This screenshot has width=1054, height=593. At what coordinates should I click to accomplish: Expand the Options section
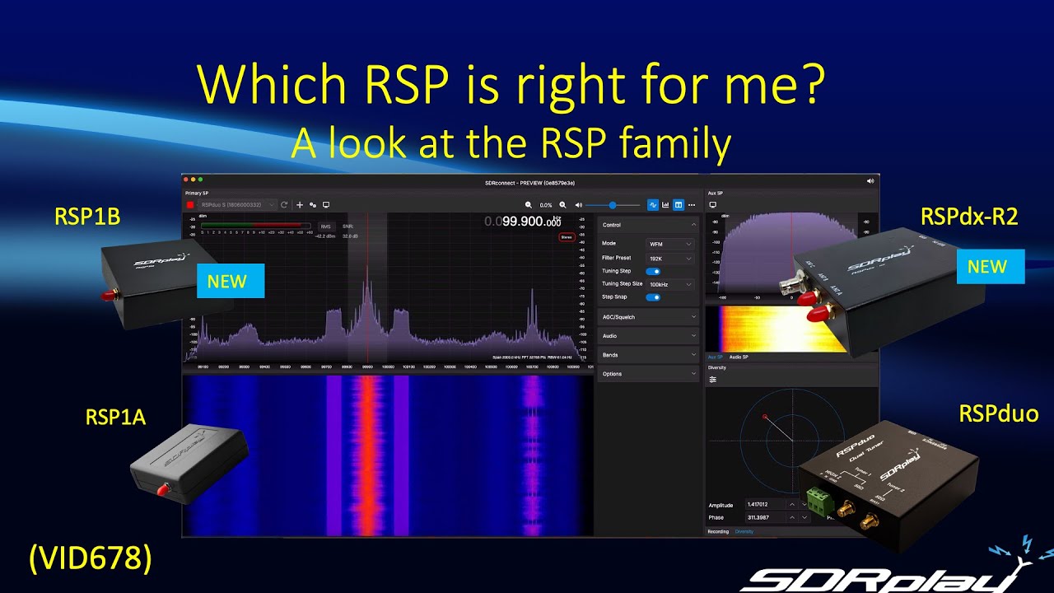[648, 374]
